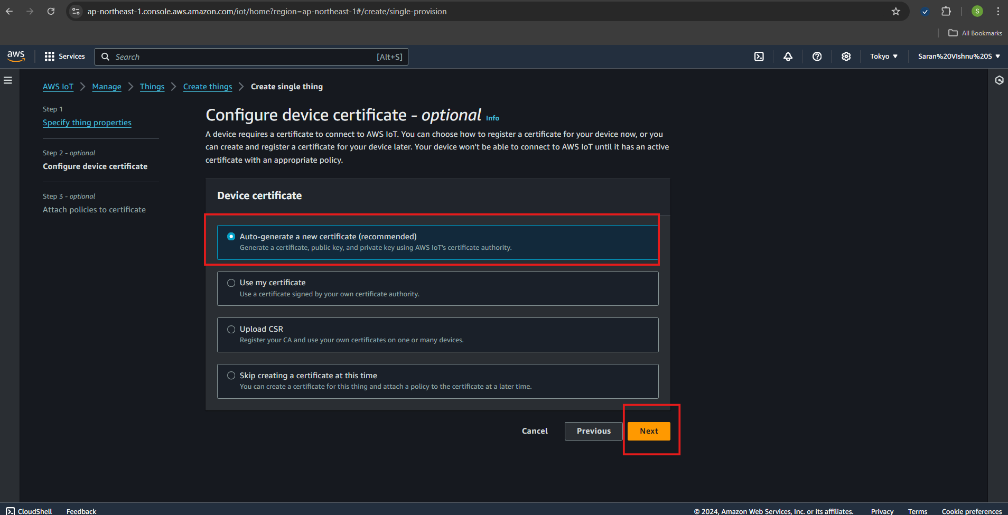Click the Previous button
Screen dimensions: 1008x515
pos(593,431)
